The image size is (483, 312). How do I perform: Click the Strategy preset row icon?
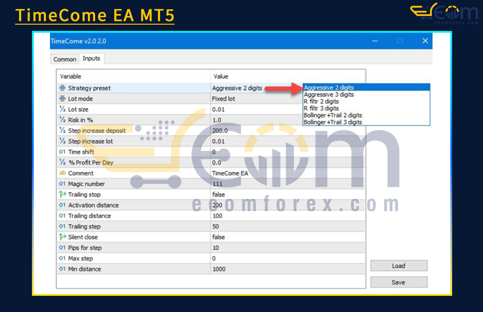click(x=62, y=88)
